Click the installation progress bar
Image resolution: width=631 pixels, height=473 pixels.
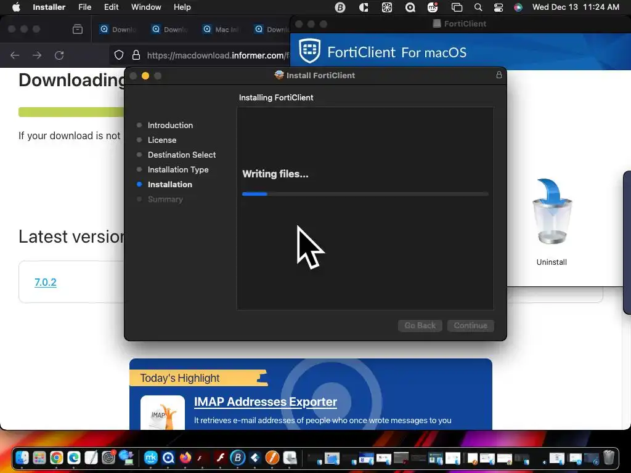pyautogui.click(x=365, y=194)
